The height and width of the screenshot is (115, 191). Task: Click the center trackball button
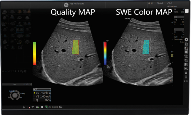pos(15,95)
